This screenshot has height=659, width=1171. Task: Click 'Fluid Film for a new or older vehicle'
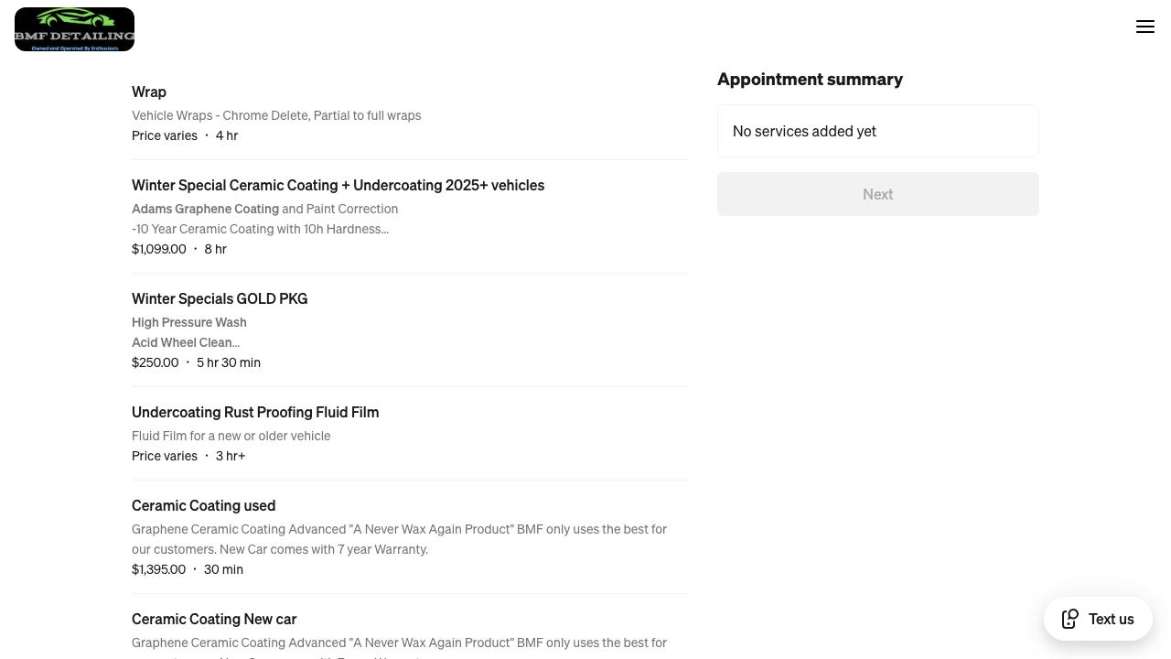click(x=231, y=436)
